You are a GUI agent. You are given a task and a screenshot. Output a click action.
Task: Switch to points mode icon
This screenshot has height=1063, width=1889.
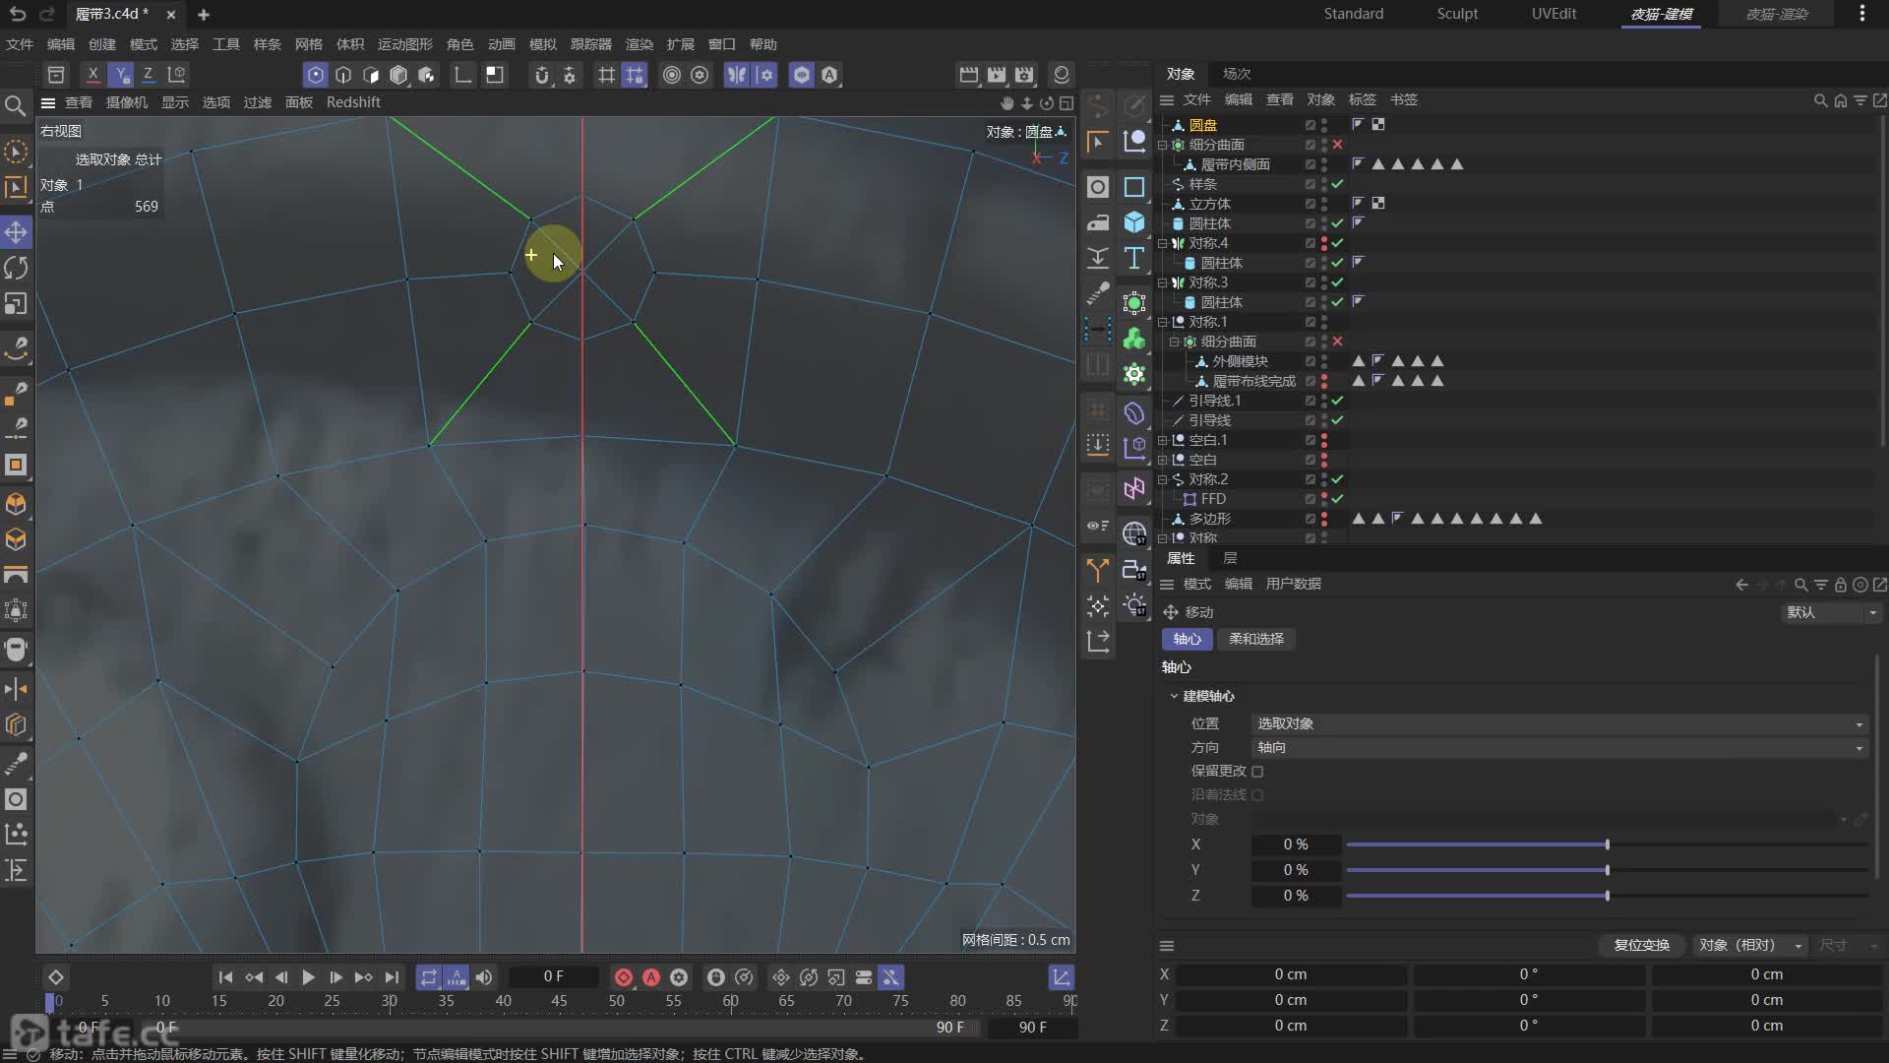[x=315, y=75]
